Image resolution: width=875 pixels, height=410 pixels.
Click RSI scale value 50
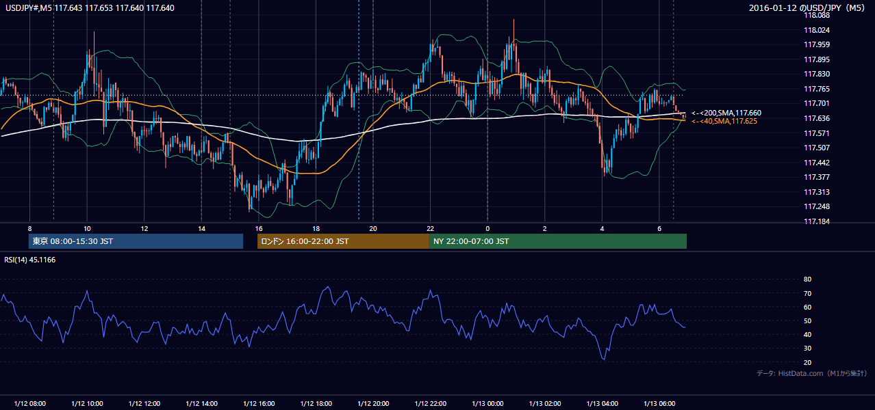[807, 320]
